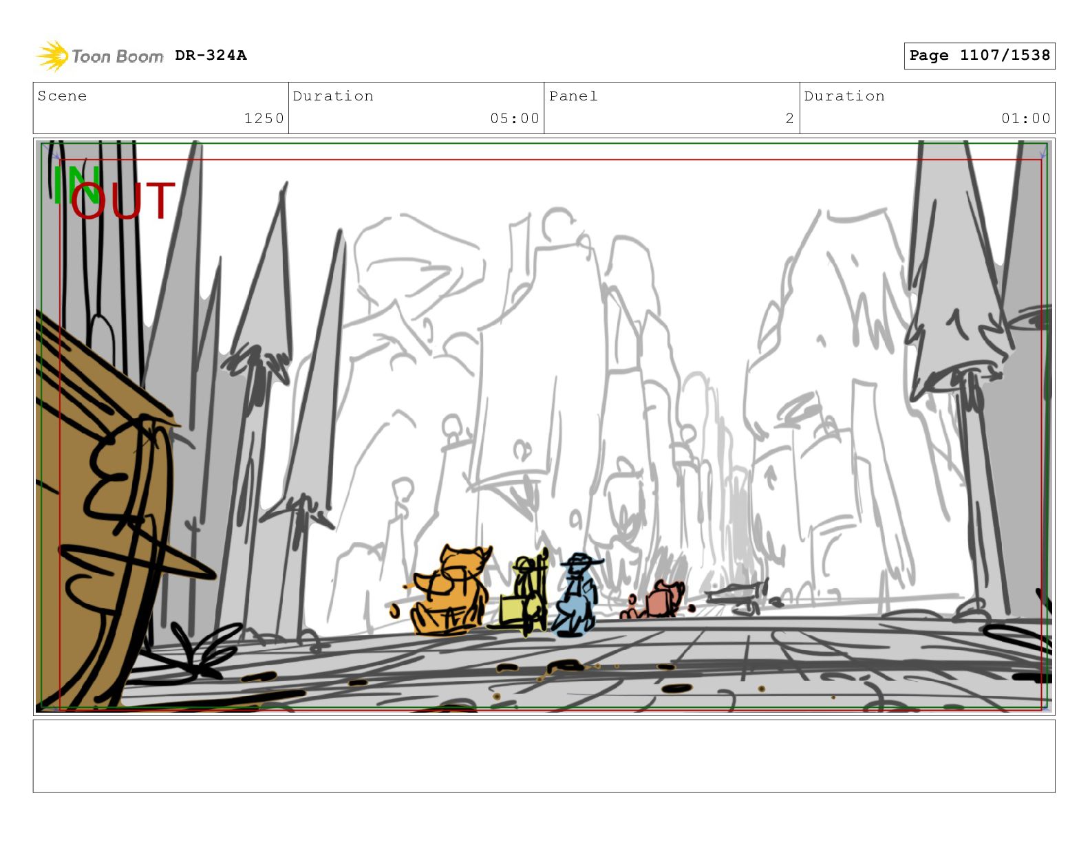Click the red OUT camera marker

[x=123, y=201]
